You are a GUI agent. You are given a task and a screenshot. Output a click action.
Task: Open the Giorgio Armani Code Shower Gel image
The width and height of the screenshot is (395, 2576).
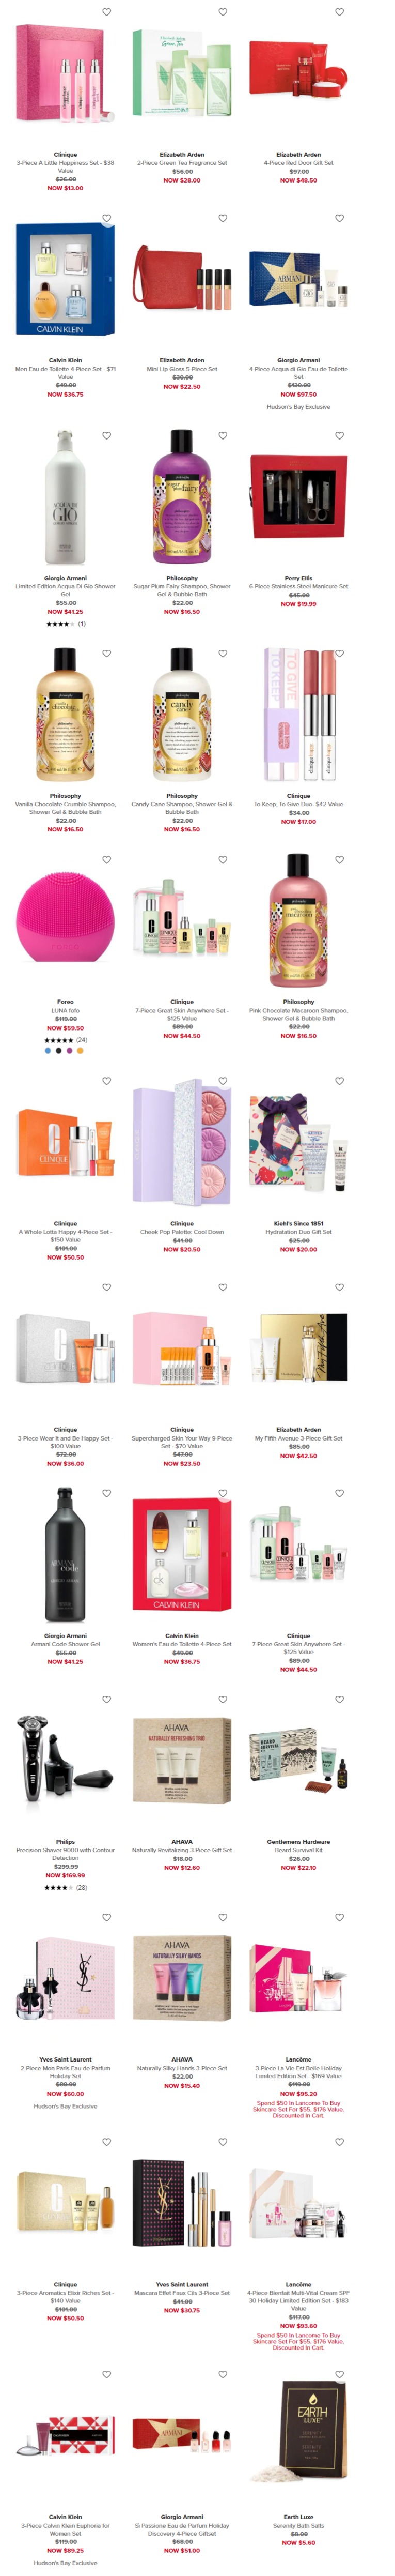point(65,1556)
